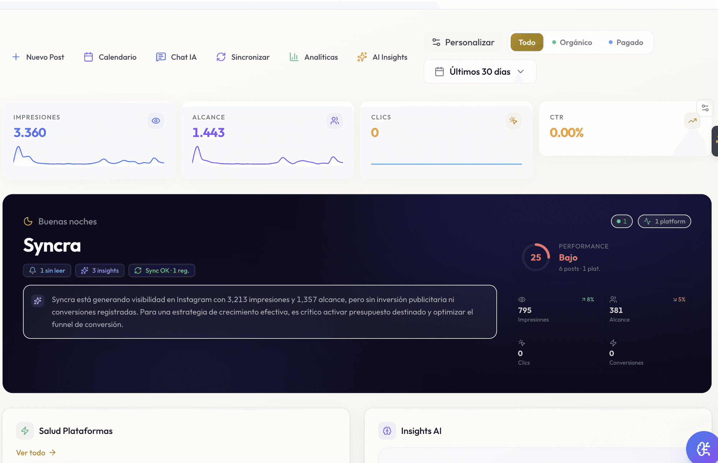Keep the Todo filter active

[x=527, y=42]
